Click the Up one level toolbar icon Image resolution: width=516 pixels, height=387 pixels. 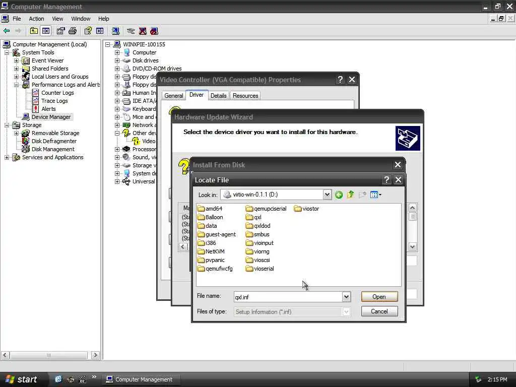click(x=34, y=31)
